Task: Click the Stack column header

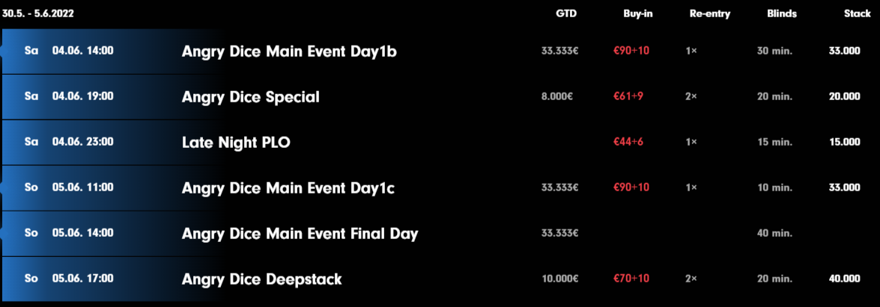Action: (858, 14)
